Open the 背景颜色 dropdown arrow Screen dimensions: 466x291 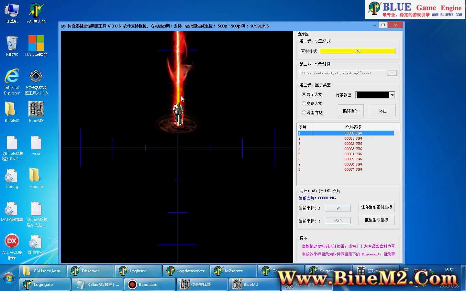(392, 95)
